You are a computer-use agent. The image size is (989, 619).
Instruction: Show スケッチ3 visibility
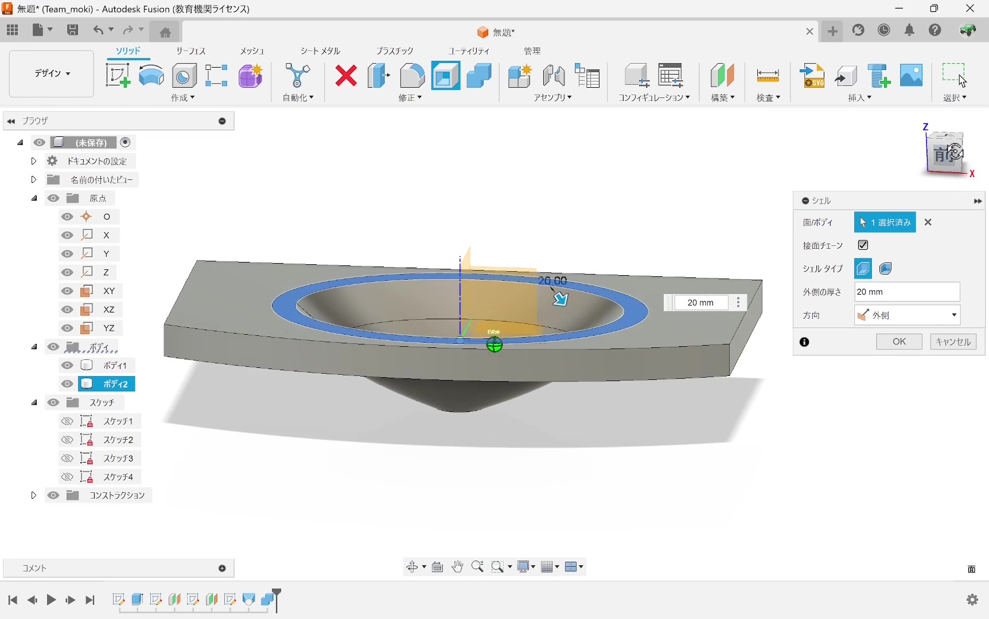(x=67, y=459)
